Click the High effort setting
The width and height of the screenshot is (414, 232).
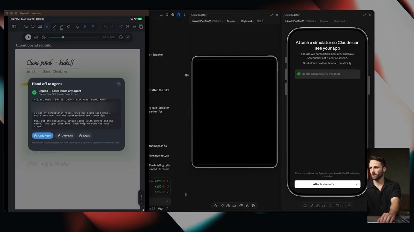160,208
